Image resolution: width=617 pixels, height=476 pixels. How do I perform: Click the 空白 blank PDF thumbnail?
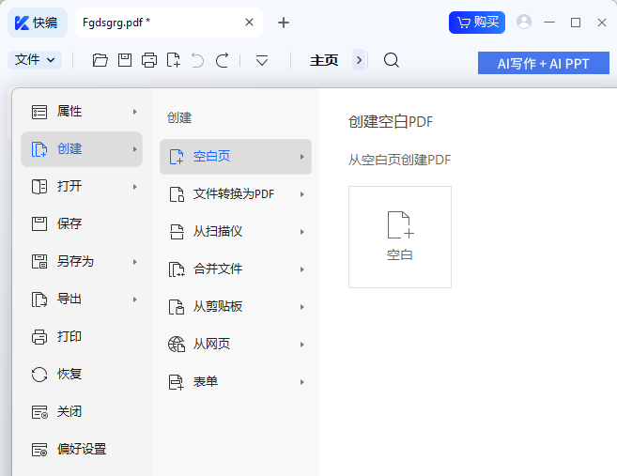pos(400,237)
